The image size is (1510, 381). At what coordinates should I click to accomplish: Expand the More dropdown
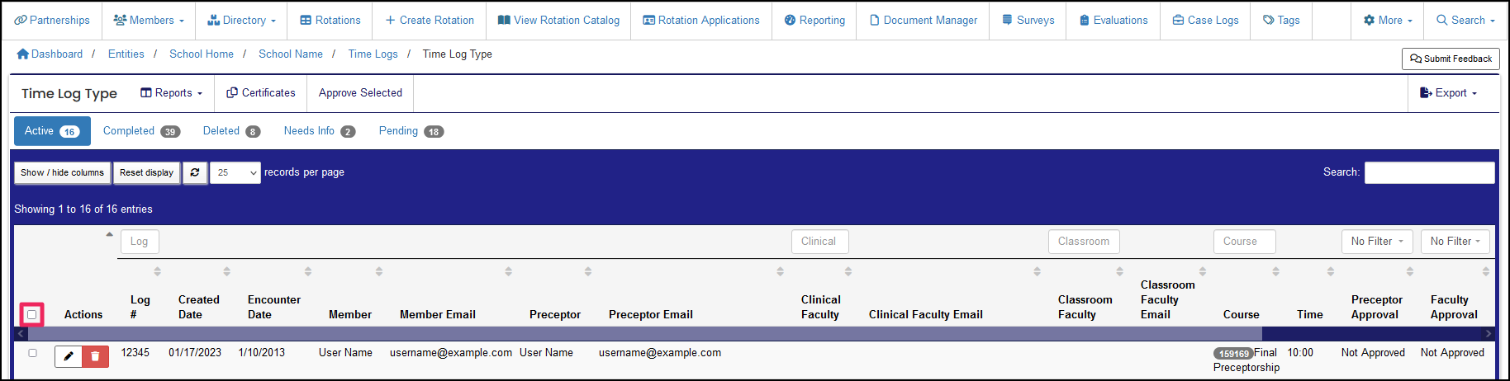1388,20
